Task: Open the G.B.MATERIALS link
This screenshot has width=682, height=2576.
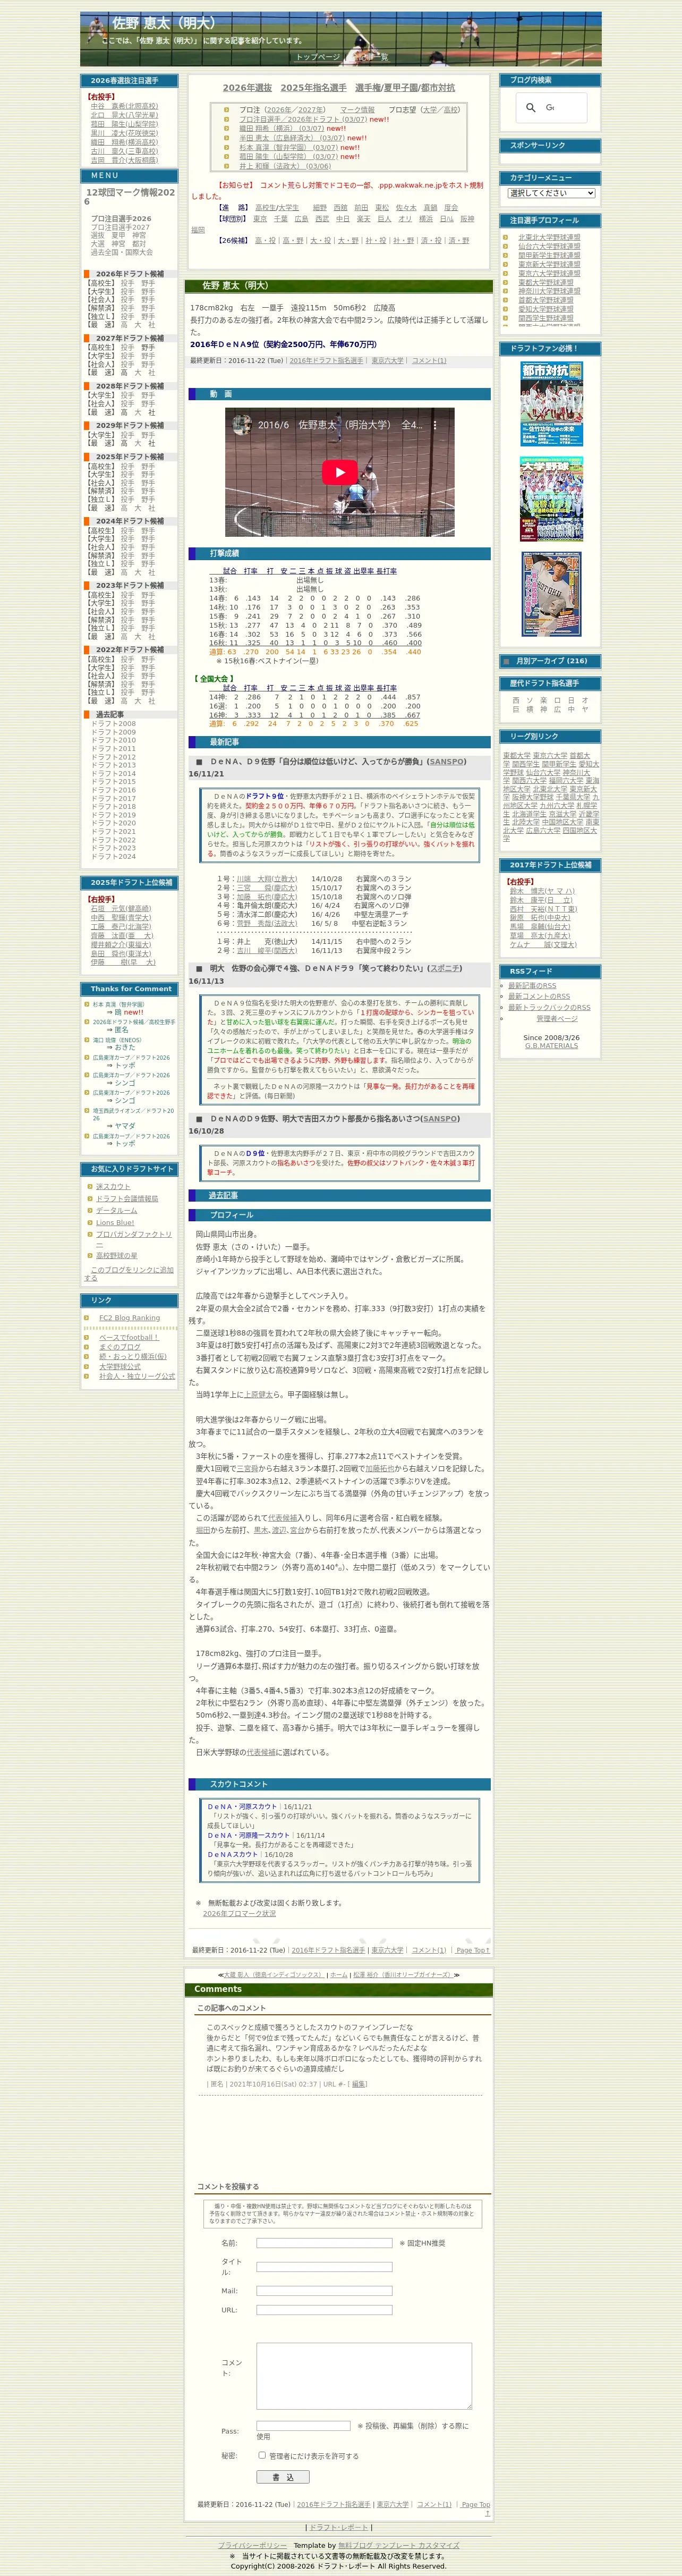Action: pos(551,1045)
